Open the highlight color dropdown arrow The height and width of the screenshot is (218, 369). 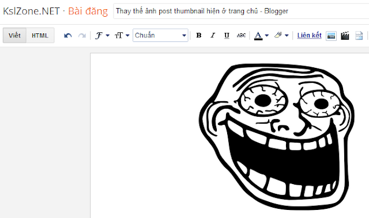[287, 36]
